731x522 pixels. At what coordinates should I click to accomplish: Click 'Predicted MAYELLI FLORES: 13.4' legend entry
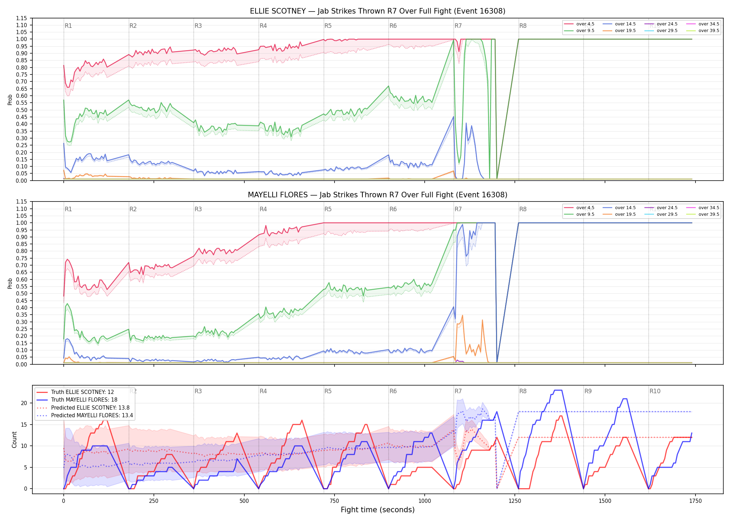[85, 416]
